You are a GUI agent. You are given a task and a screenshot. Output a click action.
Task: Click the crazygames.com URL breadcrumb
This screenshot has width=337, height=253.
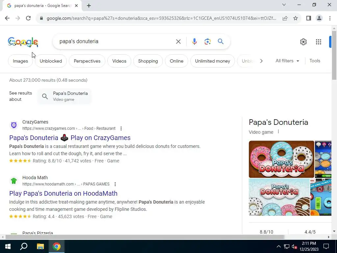(x=69, y=128)
